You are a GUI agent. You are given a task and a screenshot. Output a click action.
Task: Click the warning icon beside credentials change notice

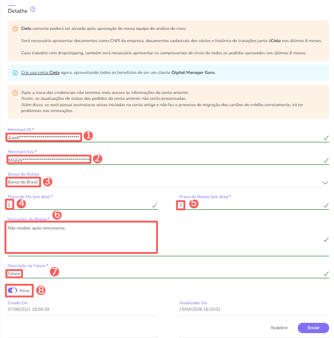pos(15,93)
